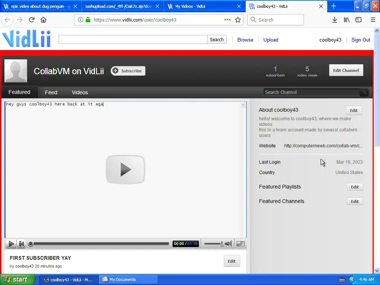Toggle the video player fullscreen icon
The width and height of the screenshot is (380, 285).
point(240,243)
